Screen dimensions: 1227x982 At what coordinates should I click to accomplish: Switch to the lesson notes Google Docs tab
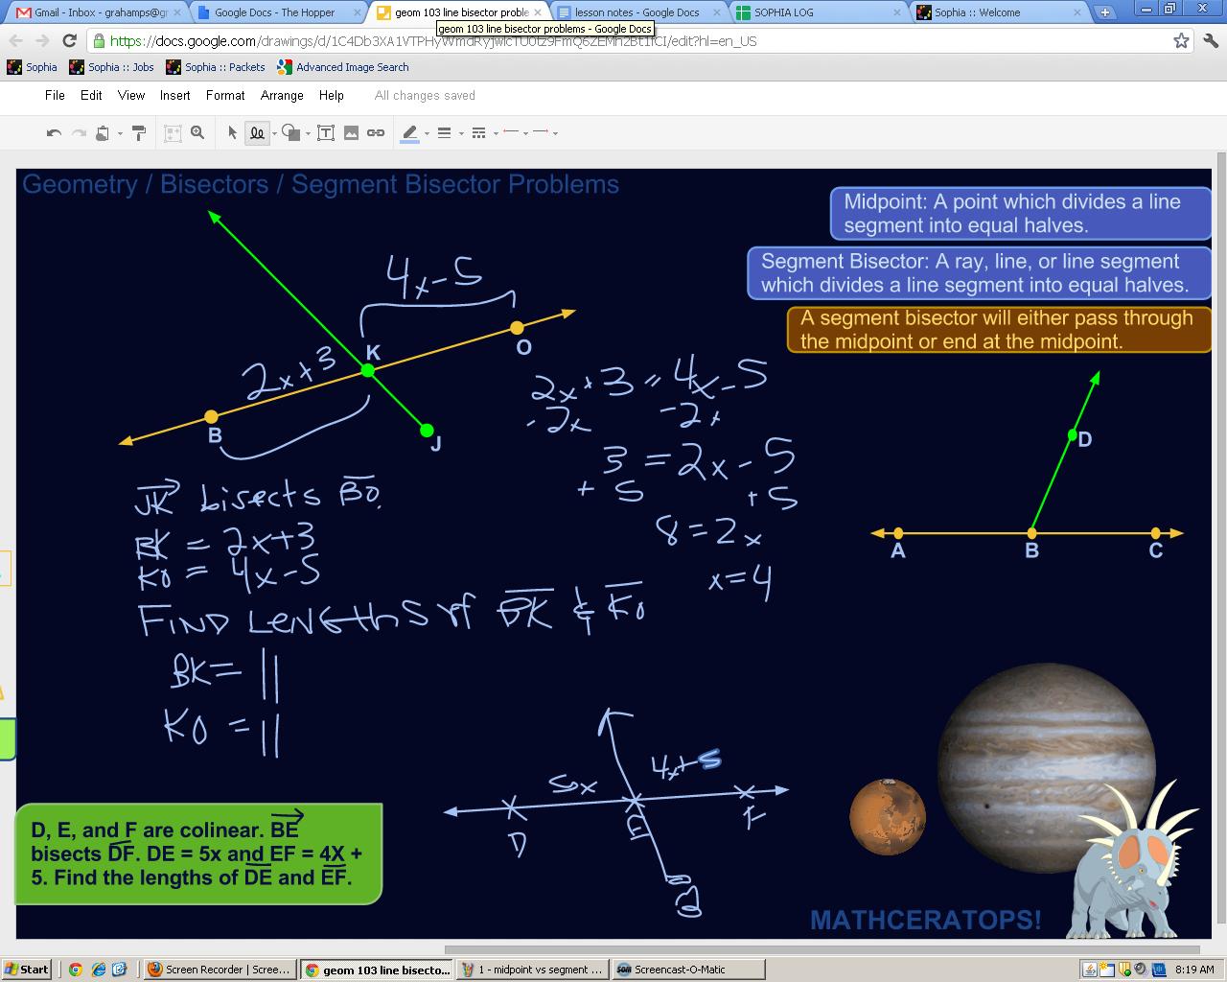pyautogui.click(x=637, y=12)
